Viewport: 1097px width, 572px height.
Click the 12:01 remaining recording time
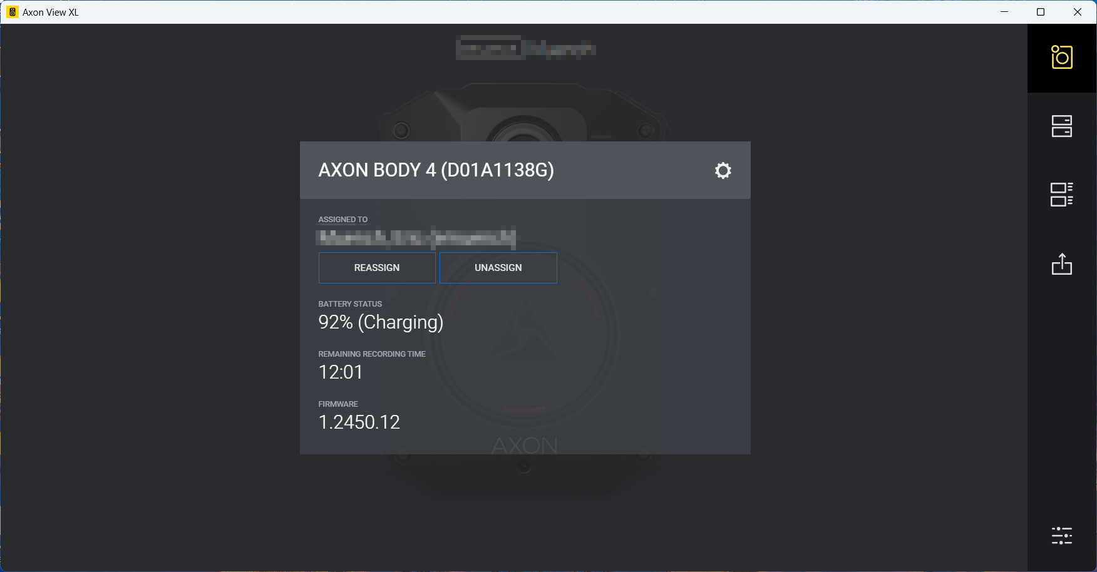(x=341, y=372)
